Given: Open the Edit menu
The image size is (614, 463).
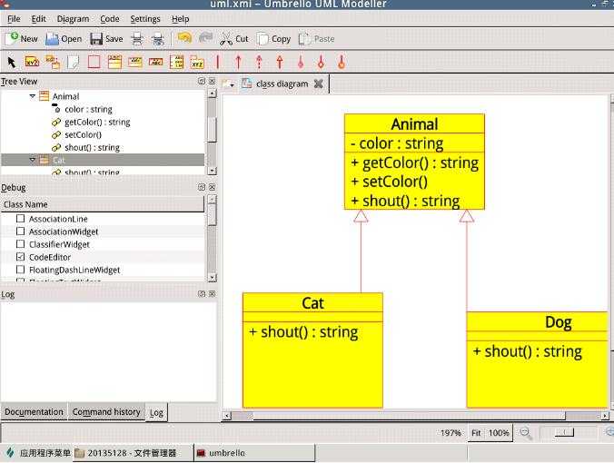Looking at the screenshot, I should click(38, 19).
